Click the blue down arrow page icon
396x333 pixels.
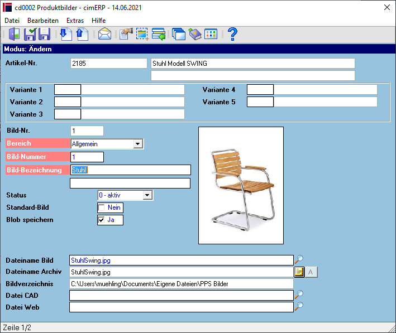66,34
